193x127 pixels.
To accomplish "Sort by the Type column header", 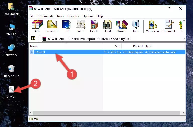I will (164, 46).
